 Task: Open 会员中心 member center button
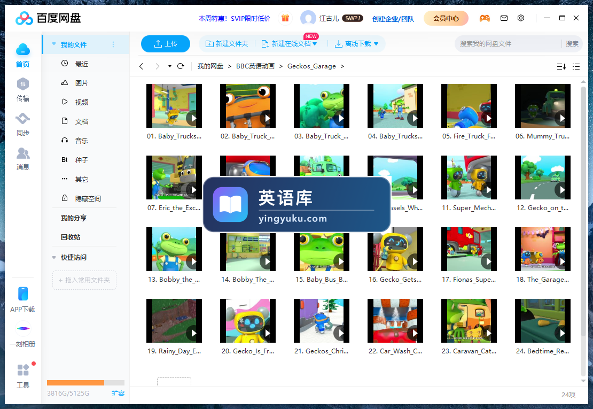(446, 18)
